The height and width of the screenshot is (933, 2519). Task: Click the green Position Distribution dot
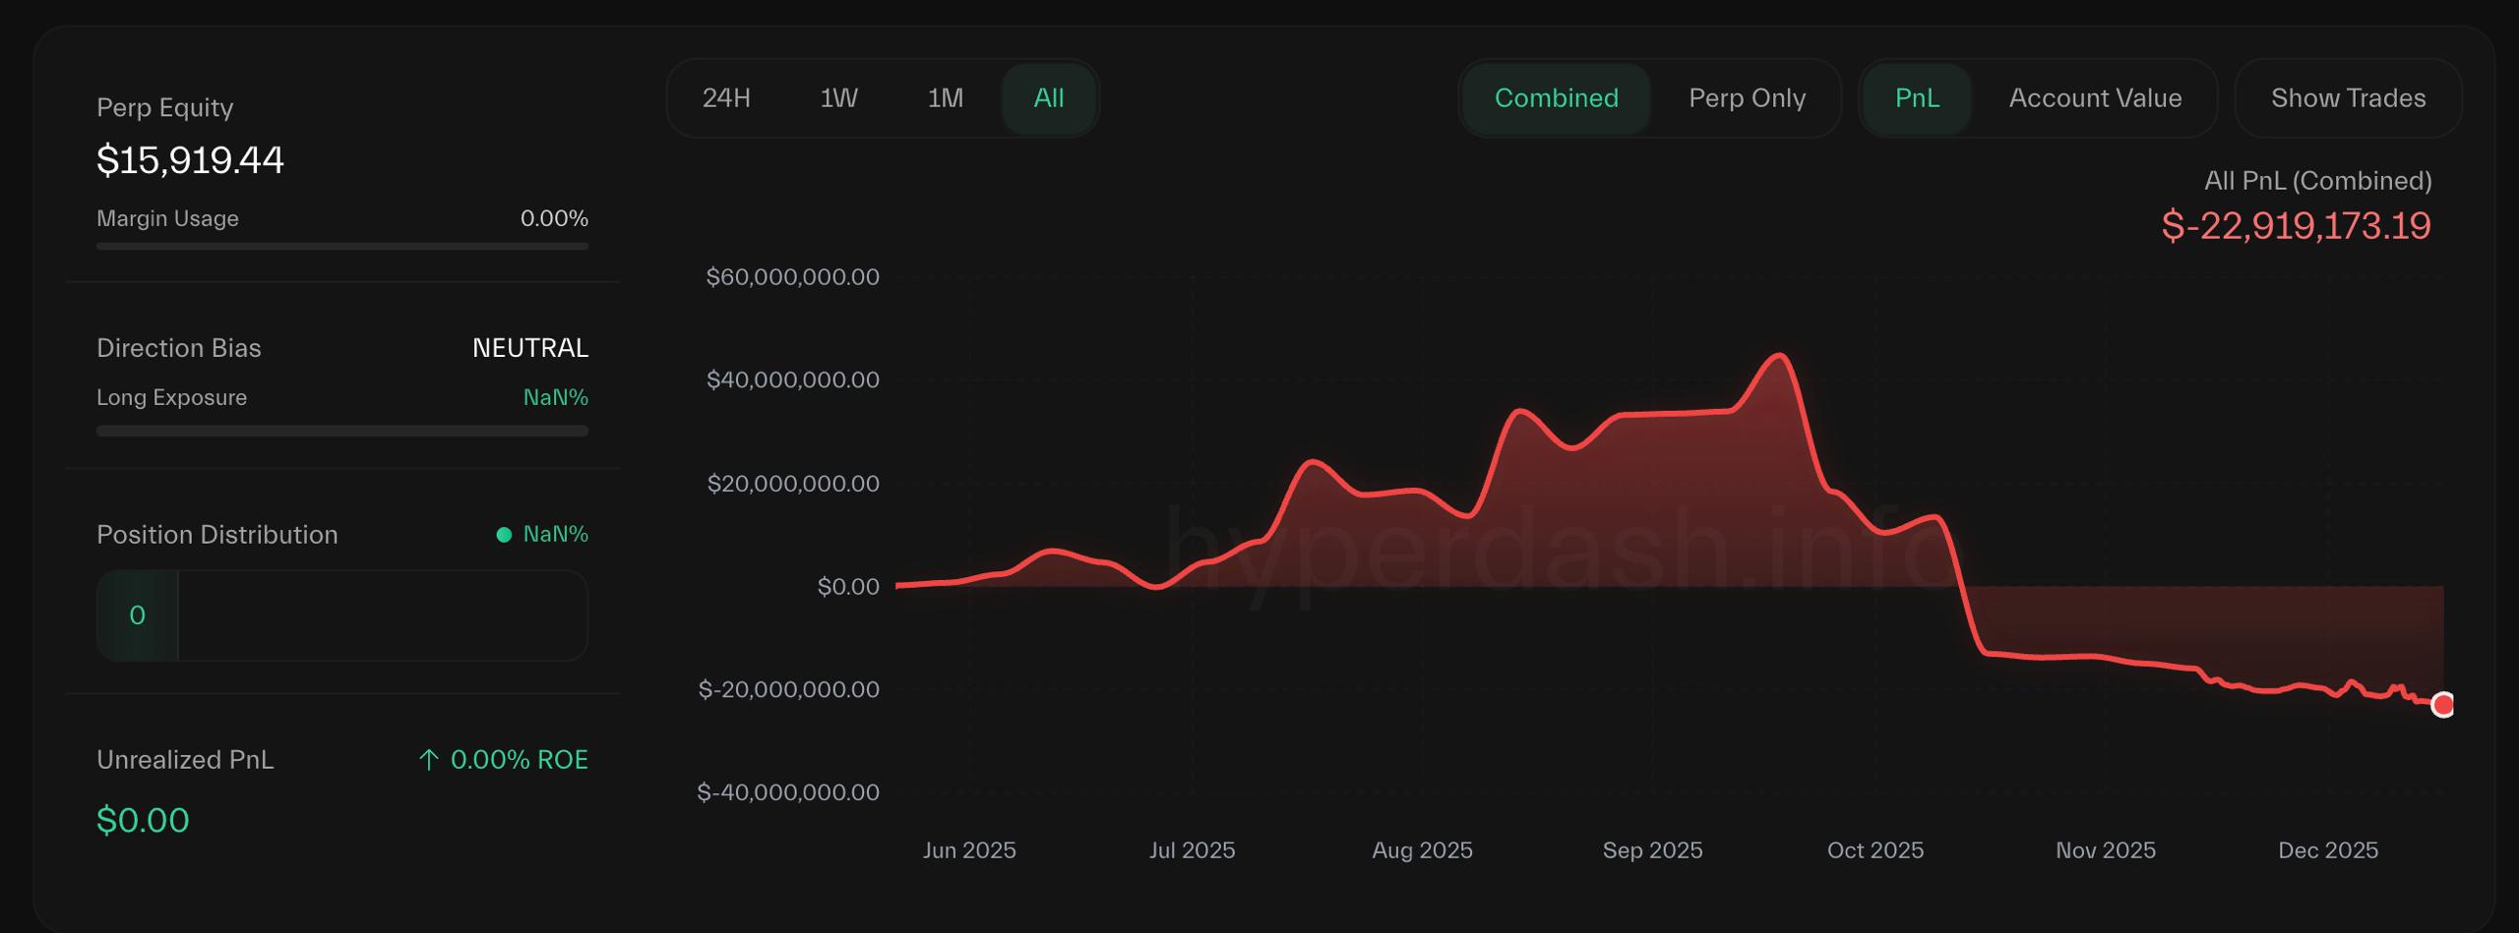coord(504,535)
